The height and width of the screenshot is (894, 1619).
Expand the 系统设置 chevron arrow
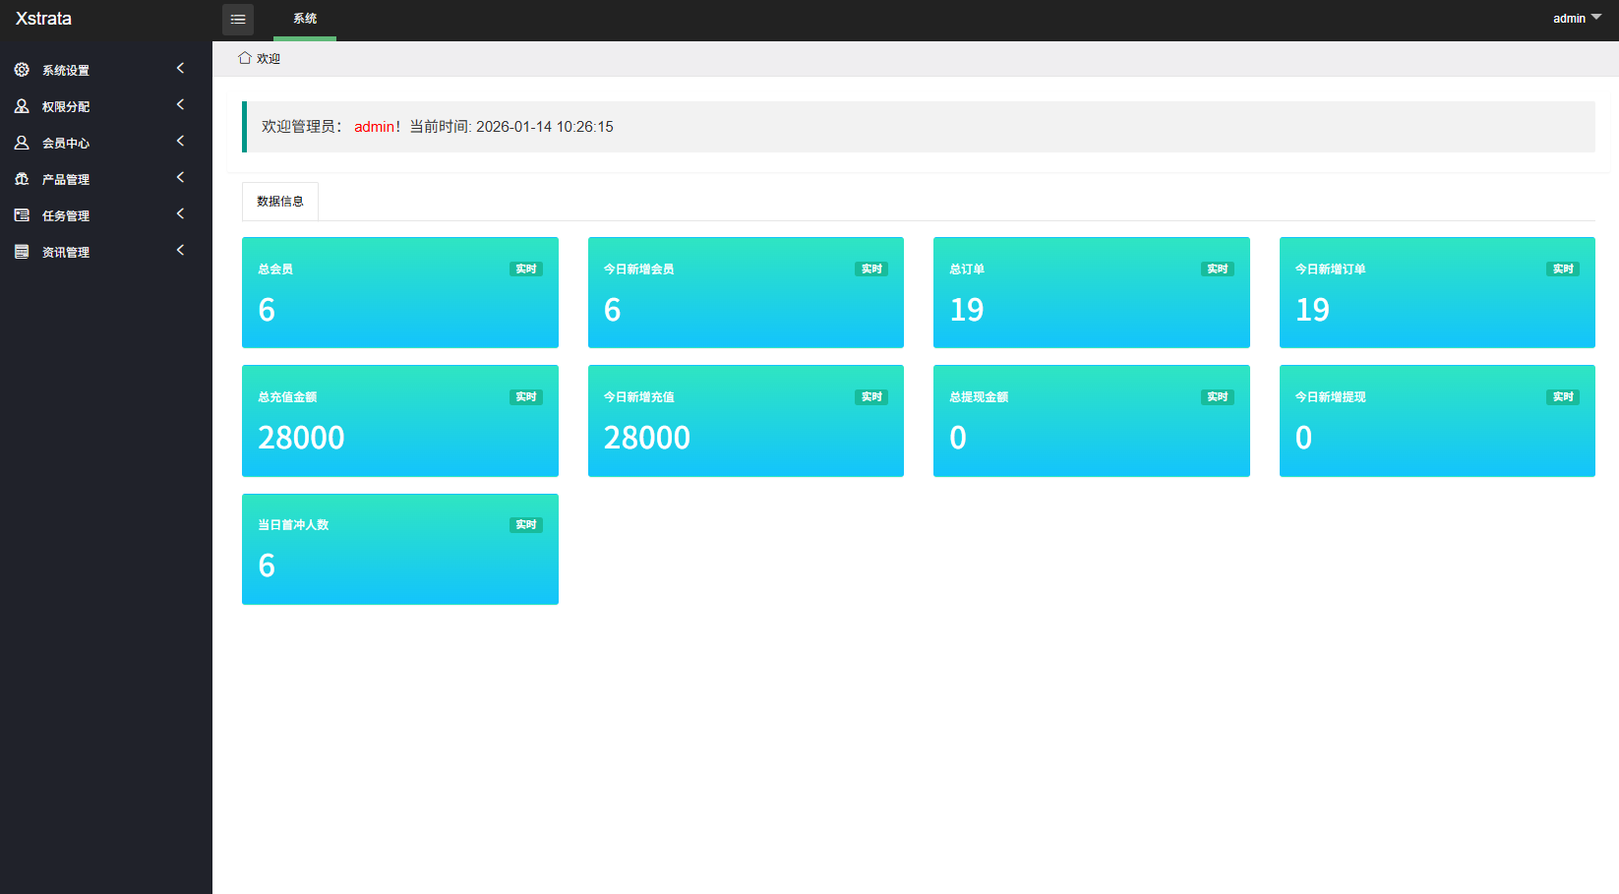(180, 69)
